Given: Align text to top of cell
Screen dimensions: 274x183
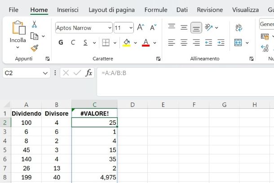Looking at the screenshot, I should (x=172, y=26).
